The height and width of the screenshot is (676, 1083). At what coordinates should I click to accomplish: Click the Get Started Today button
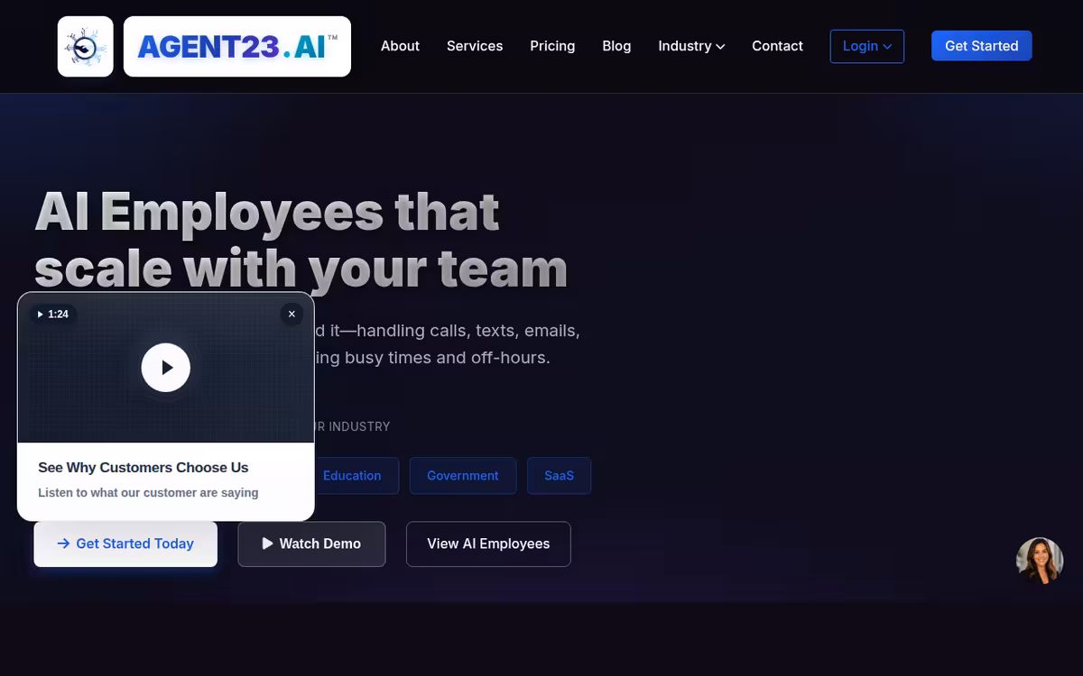click(125, 544)
